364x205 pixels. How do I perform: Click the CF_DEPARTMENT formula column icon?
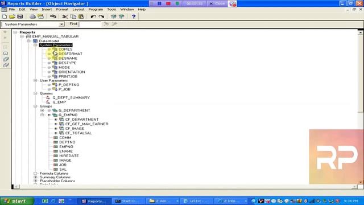[x=61, y=120]
